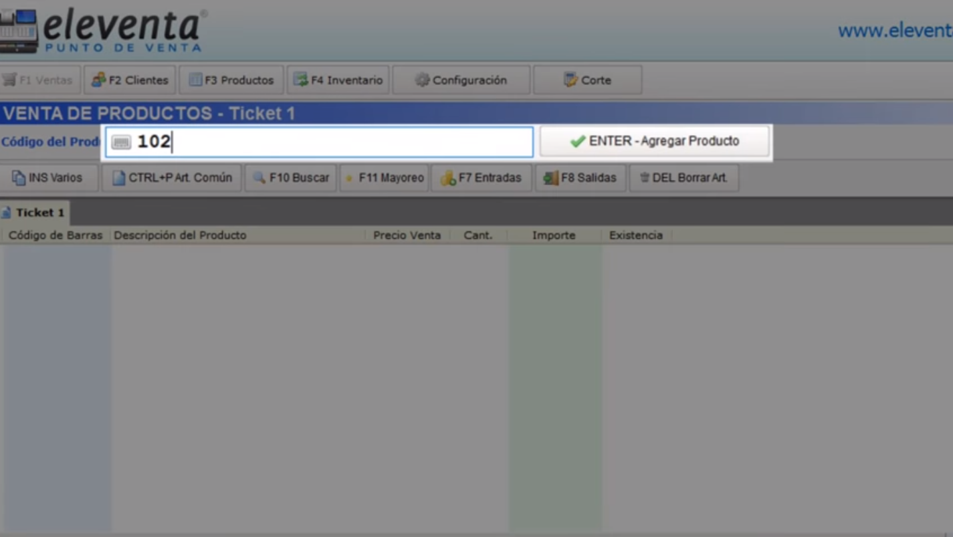Click the keyboard icon in code field
This screenshot has height=537, width=953.
(121, 142)
